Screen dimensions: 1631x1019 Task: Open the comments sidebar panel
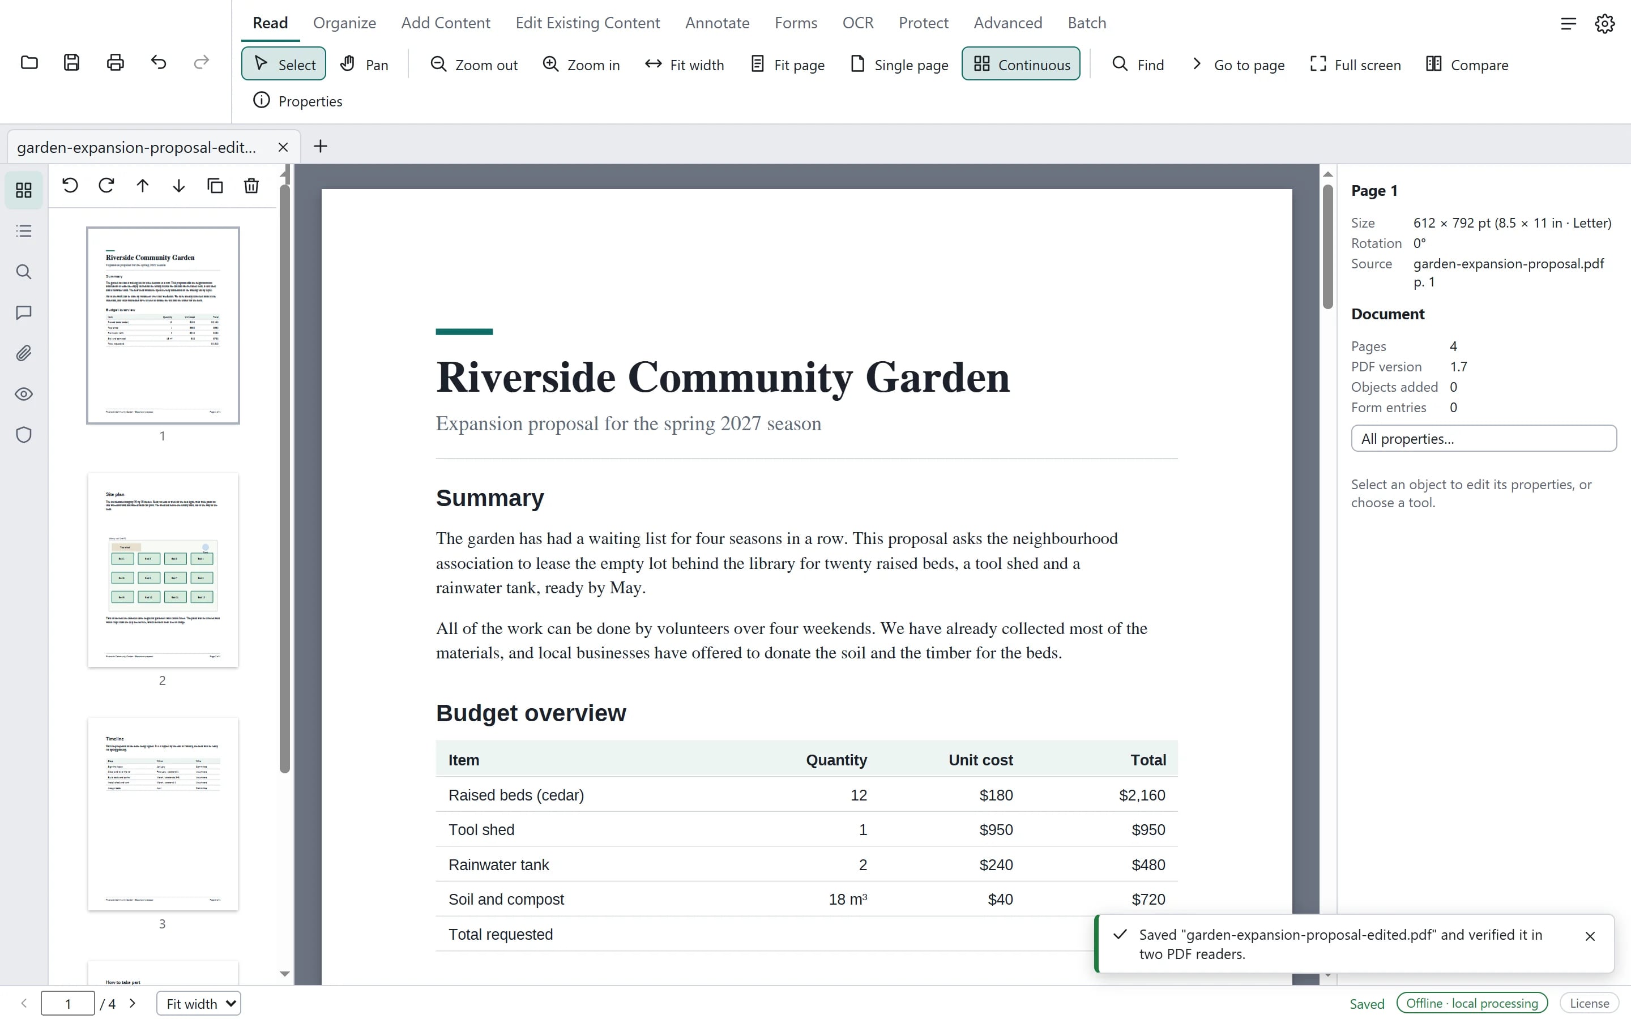(24, 312)
